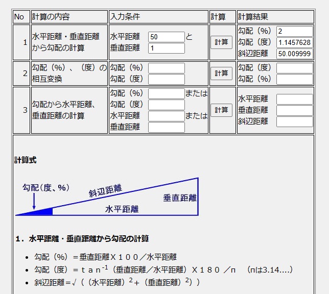Focus row 3 勾配(%) input field
This screenshot has height=294, width=329.
click(x=167, y=93)
